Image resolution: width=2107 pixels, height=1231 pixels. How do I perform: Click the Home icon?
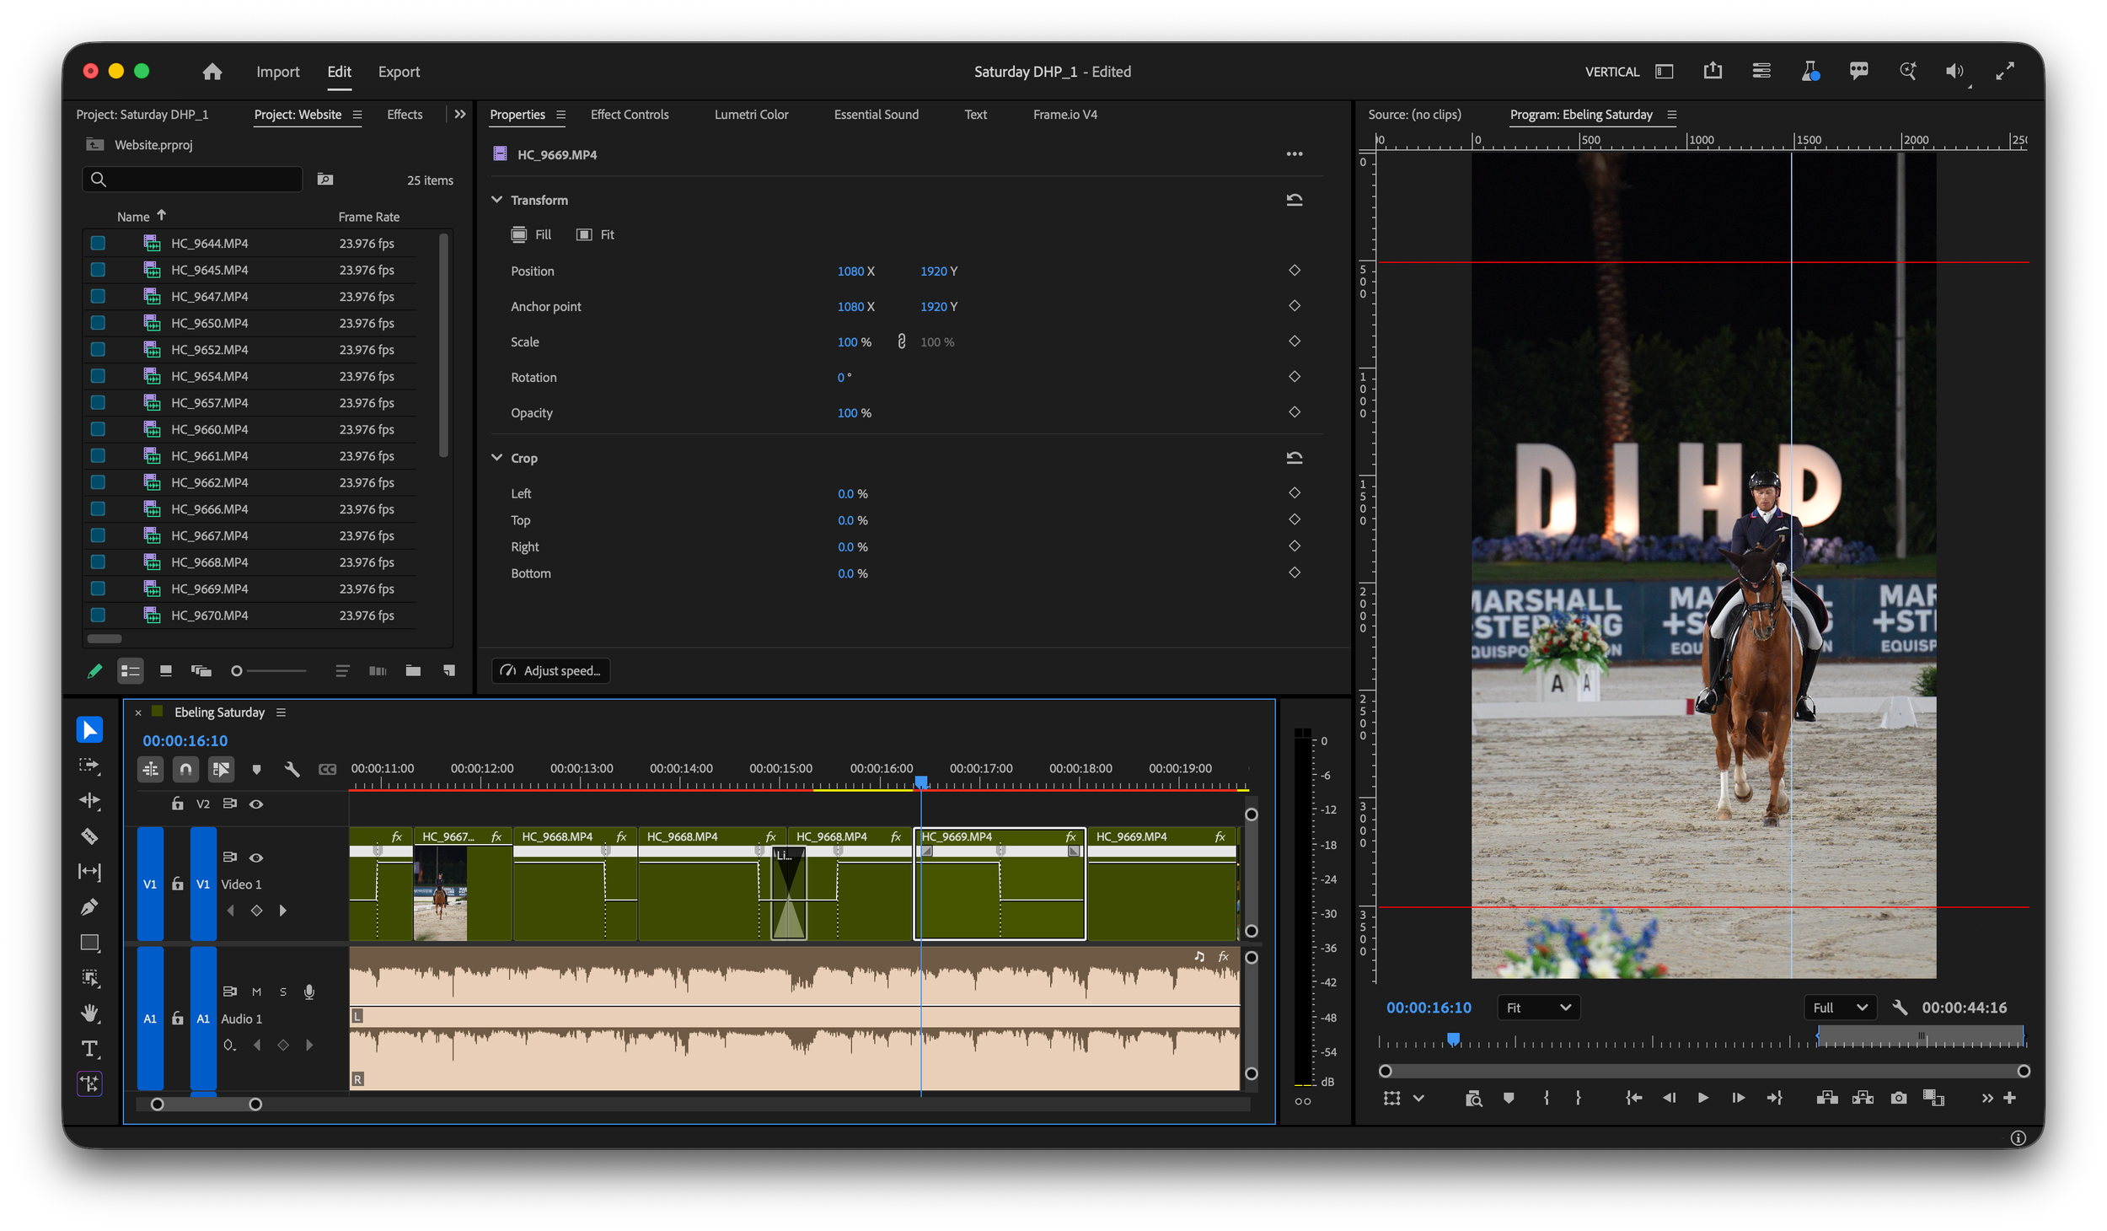coord(212,72)
